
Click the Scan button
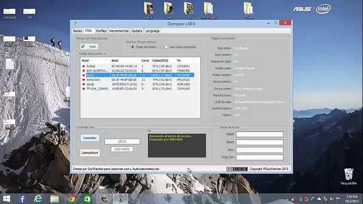tap(90, 46)
